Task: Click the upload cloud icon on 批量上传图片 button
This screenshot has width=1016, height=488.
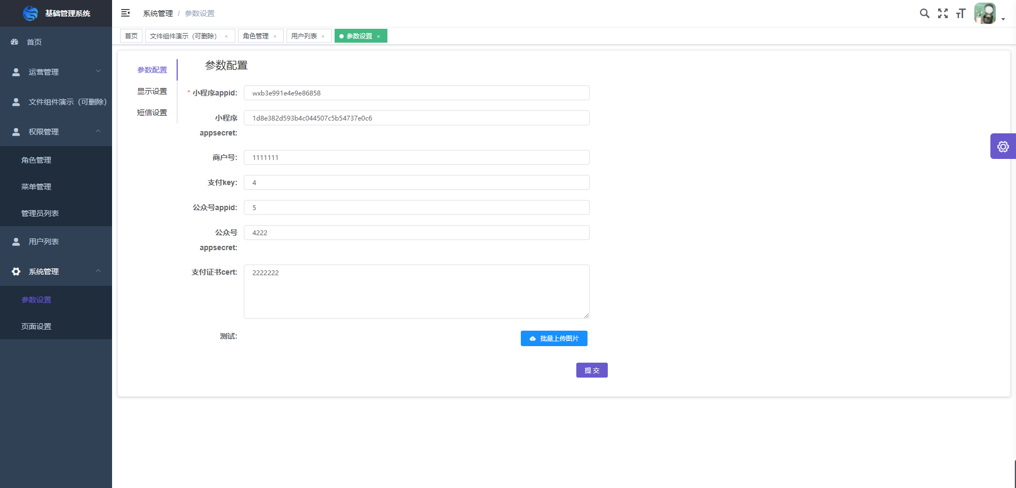Action: click(x=532, y=338)
